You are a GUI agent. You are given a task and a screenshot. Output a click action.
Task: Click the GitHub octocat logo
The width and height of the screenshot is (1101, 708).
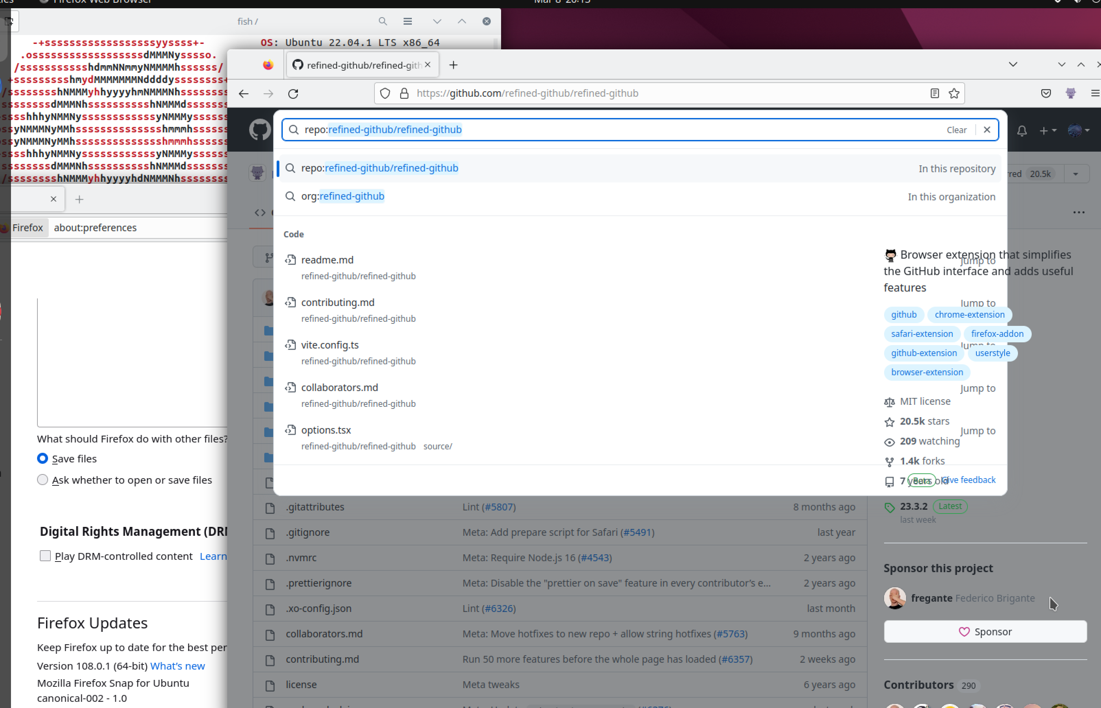click(x=259, y=130)
